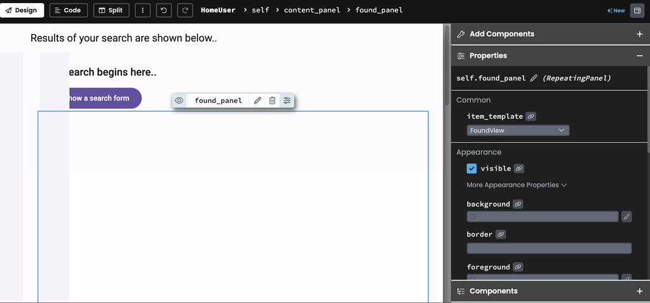
Task: Switch to the Code view tab
Action: click(x=67, y=10)
